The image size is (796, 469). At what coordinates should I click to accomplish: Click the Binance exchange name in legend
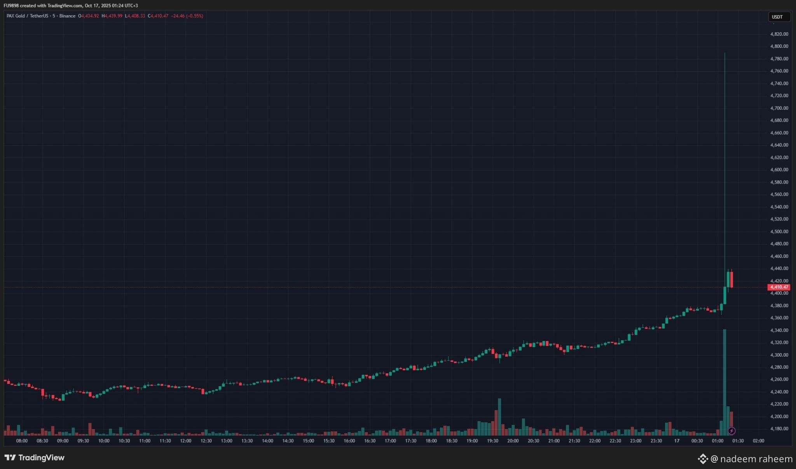(x=68, y=16)
